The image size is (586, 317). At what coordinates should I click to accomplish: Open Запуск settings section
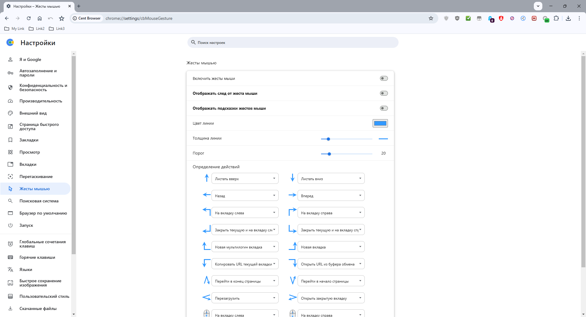pos(35,225)
